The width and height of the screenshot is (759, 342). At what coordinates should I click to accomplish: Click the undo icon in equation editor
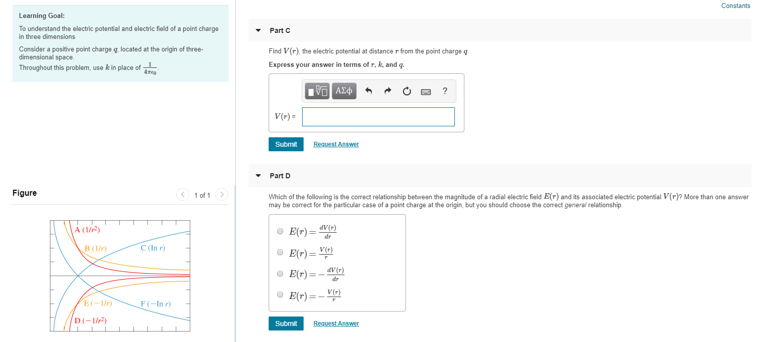[x=368, y=91]
